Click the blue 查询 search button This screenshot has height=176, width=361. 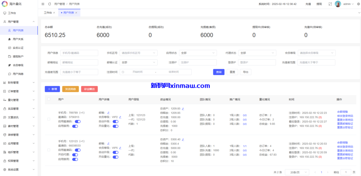click(219, 72)
